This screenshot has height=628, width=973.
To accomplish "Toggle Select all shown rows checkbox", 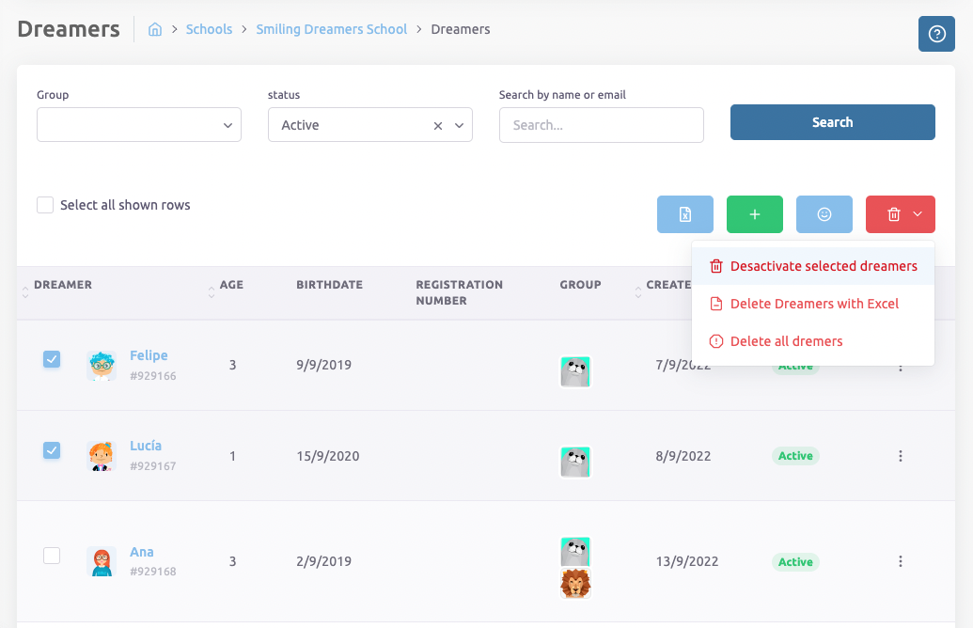I will pos(45,205).
